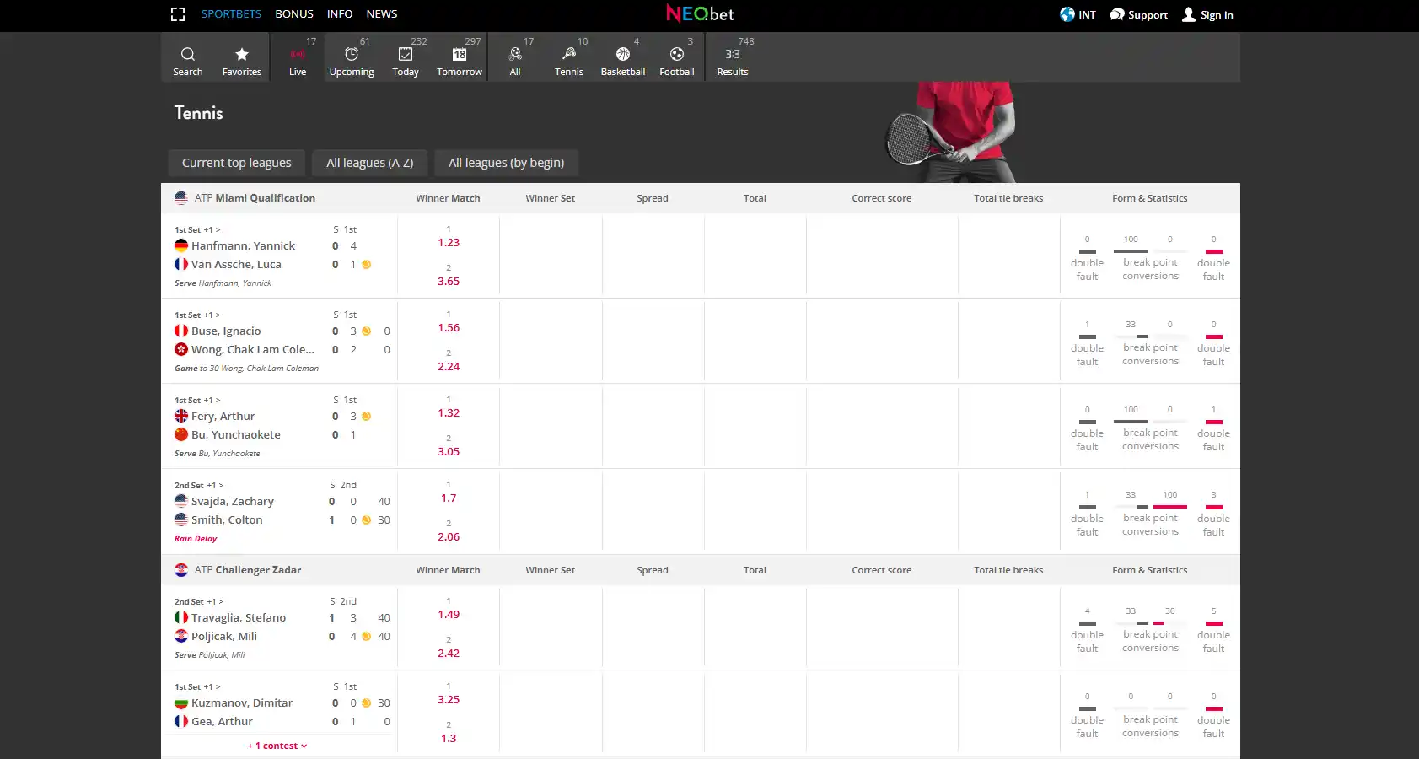
Task: Switch to All leagues (by begin) tab
Action: (x=507, y=163)
